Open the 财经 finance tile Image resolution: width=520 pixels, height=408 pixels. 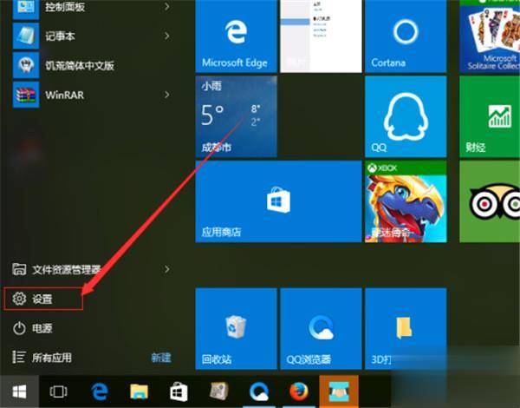[x=490, y=116]
